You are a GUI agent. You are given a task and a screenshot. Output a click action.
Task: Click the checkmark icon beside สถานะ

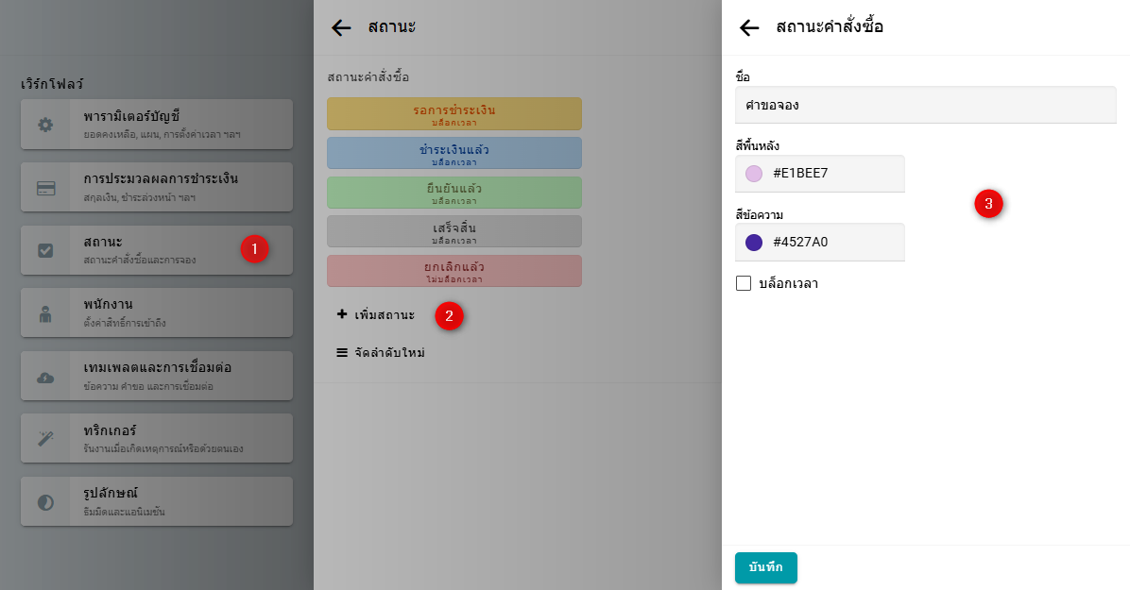[x=45, y=250]
